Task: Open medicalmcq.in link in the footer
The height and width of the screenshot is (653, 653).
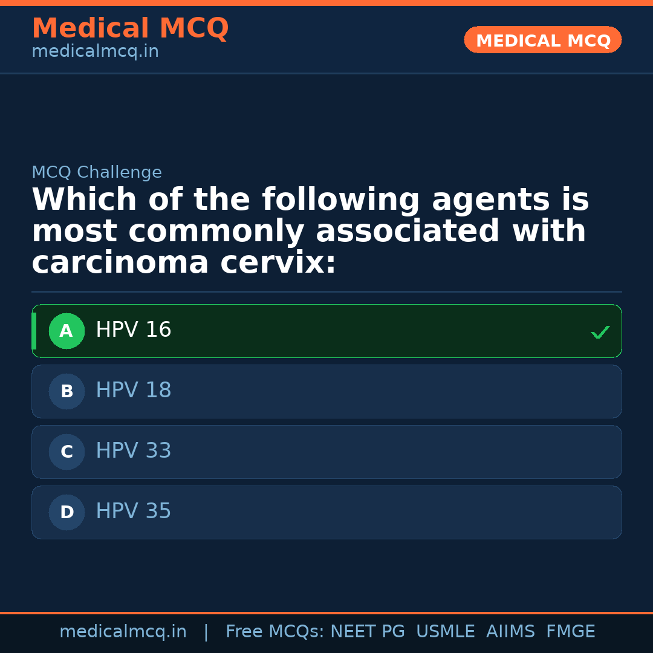Action: [123, 632]
